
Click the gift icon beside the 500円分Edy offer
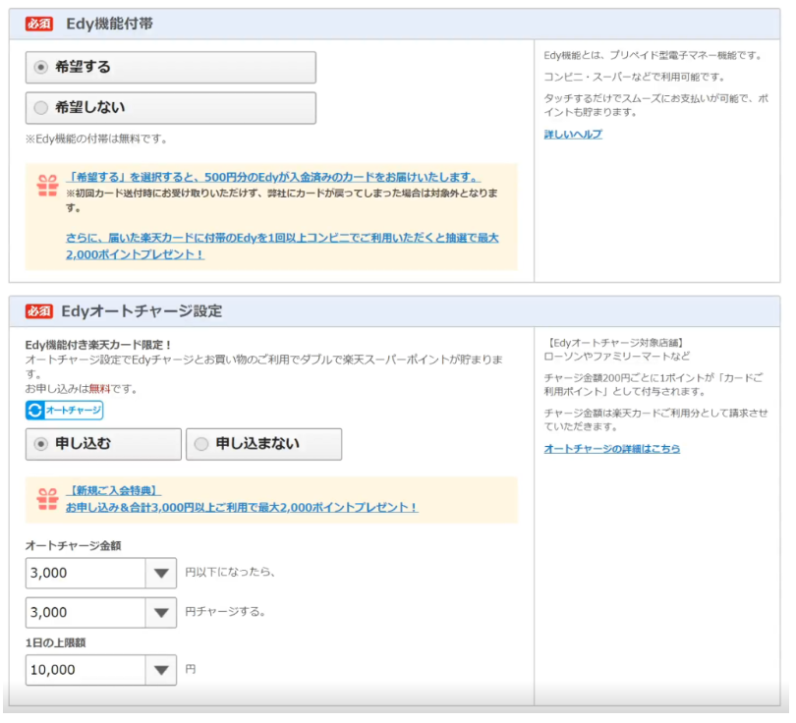coord(48,186)
